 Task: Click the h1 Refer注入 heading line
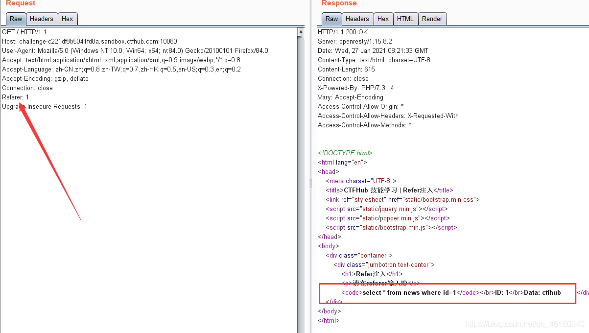point(372,274)
